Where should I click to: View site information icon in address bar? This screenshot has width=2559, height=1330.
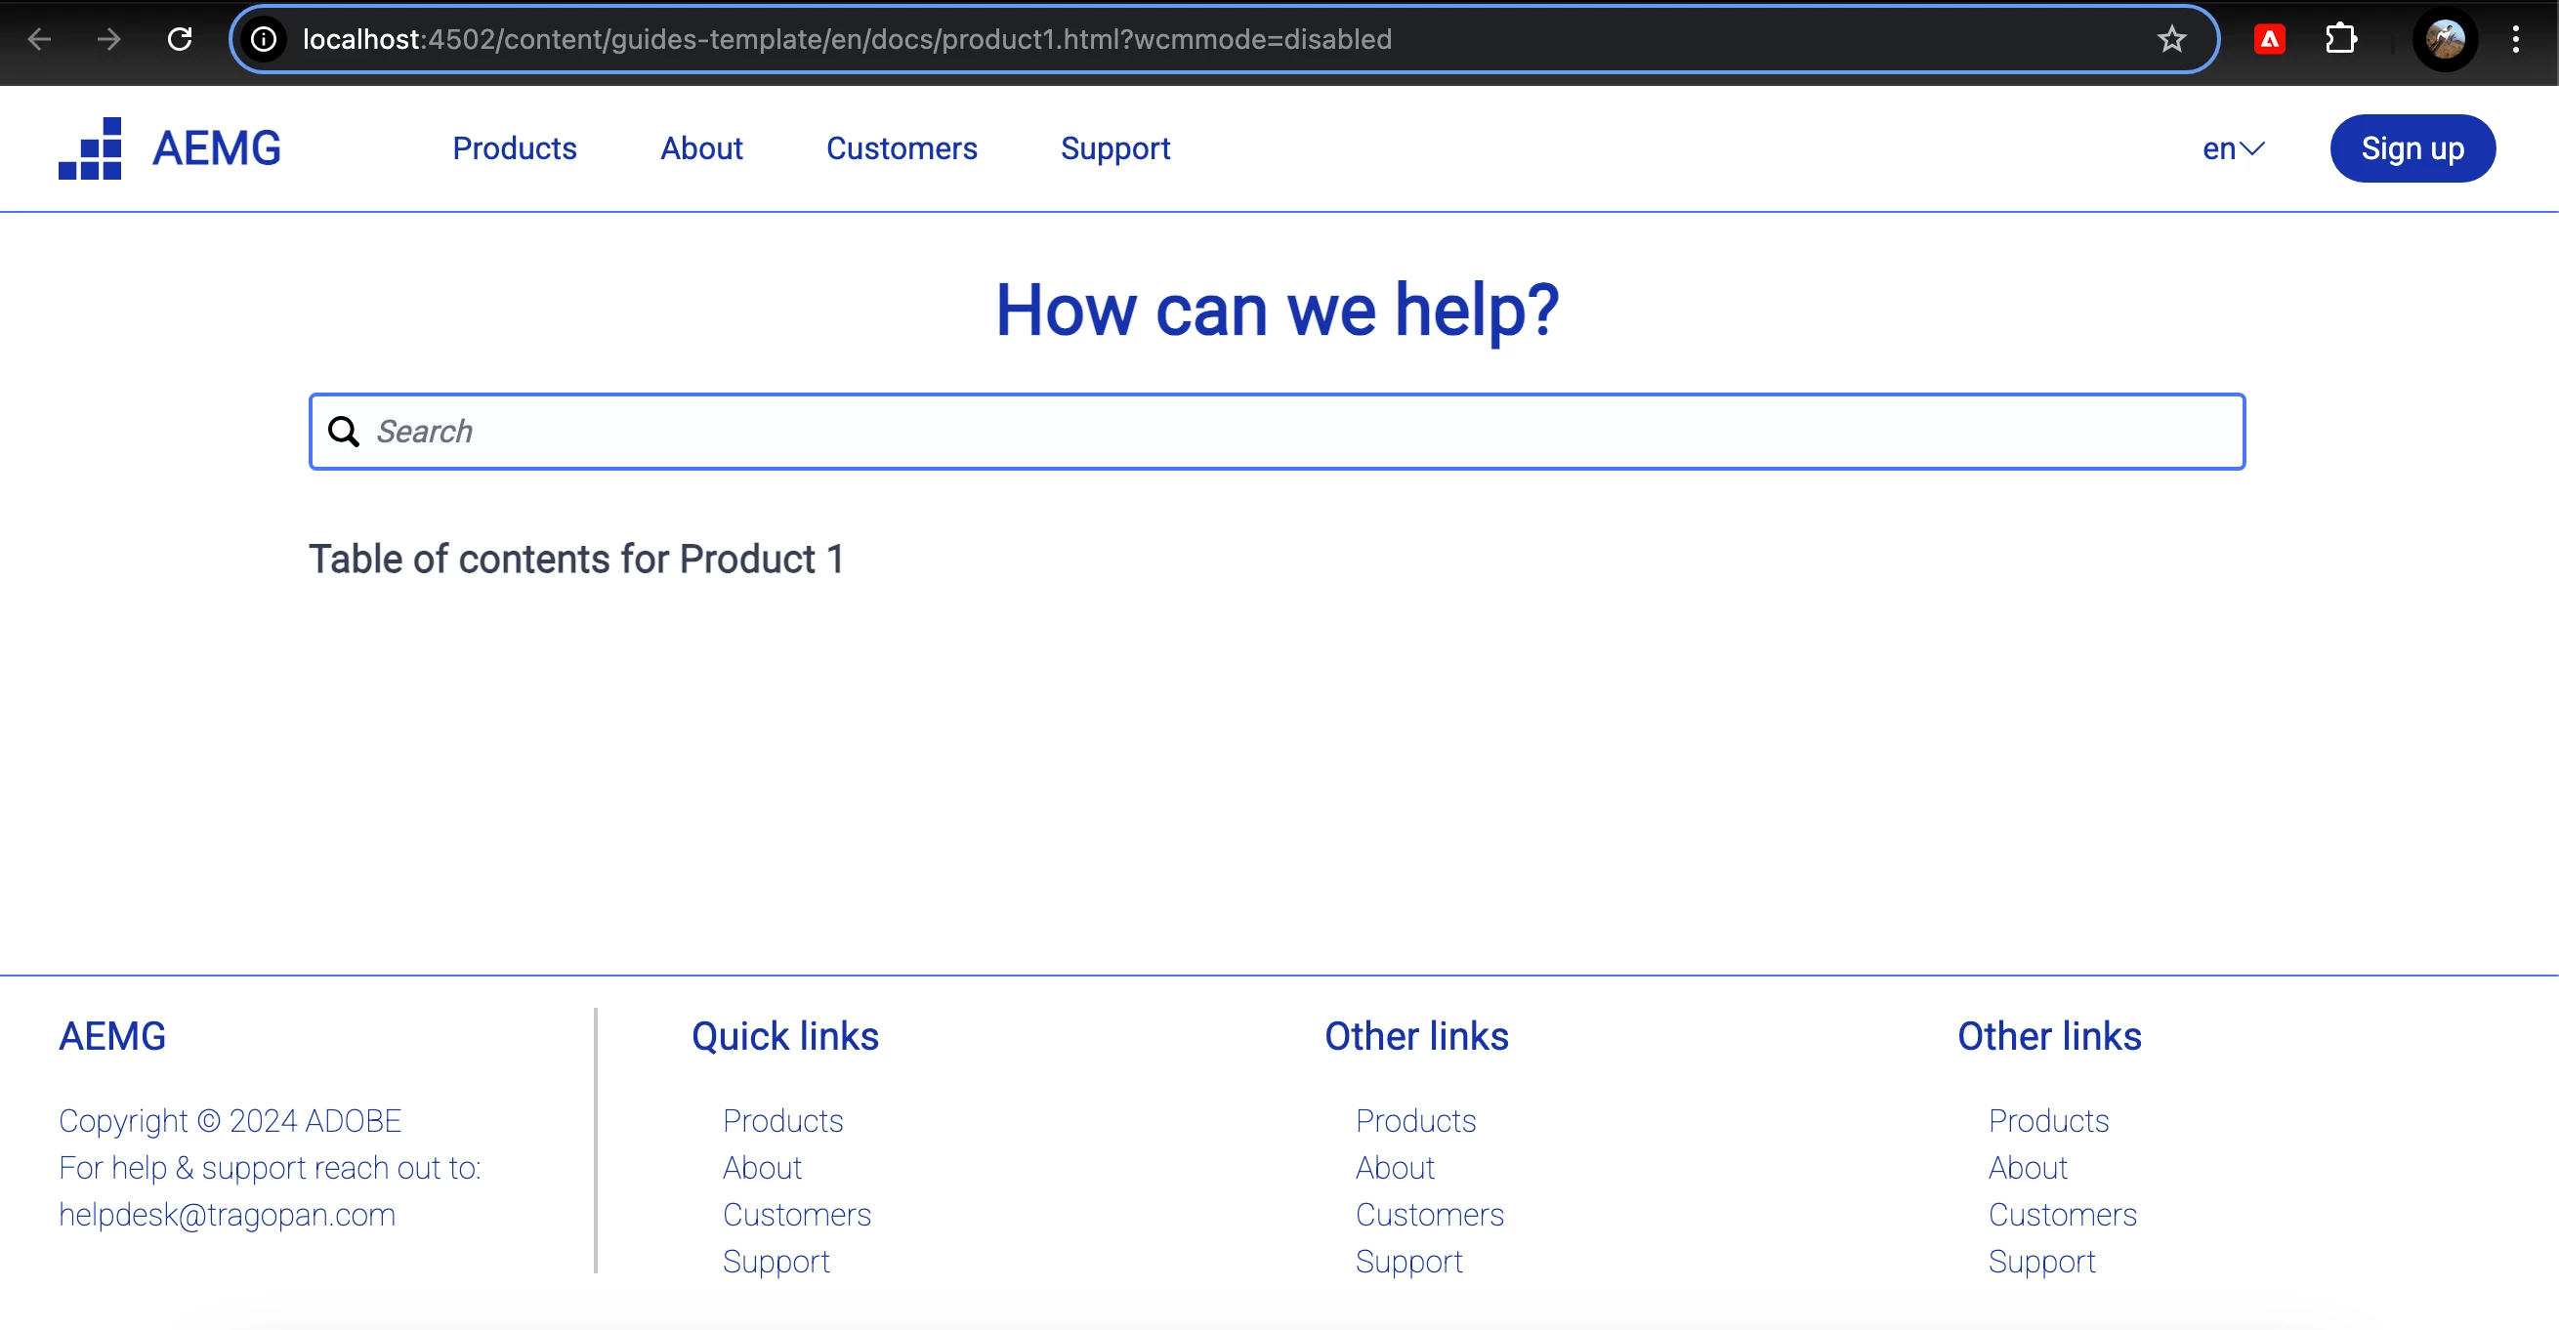coord(264,39)
